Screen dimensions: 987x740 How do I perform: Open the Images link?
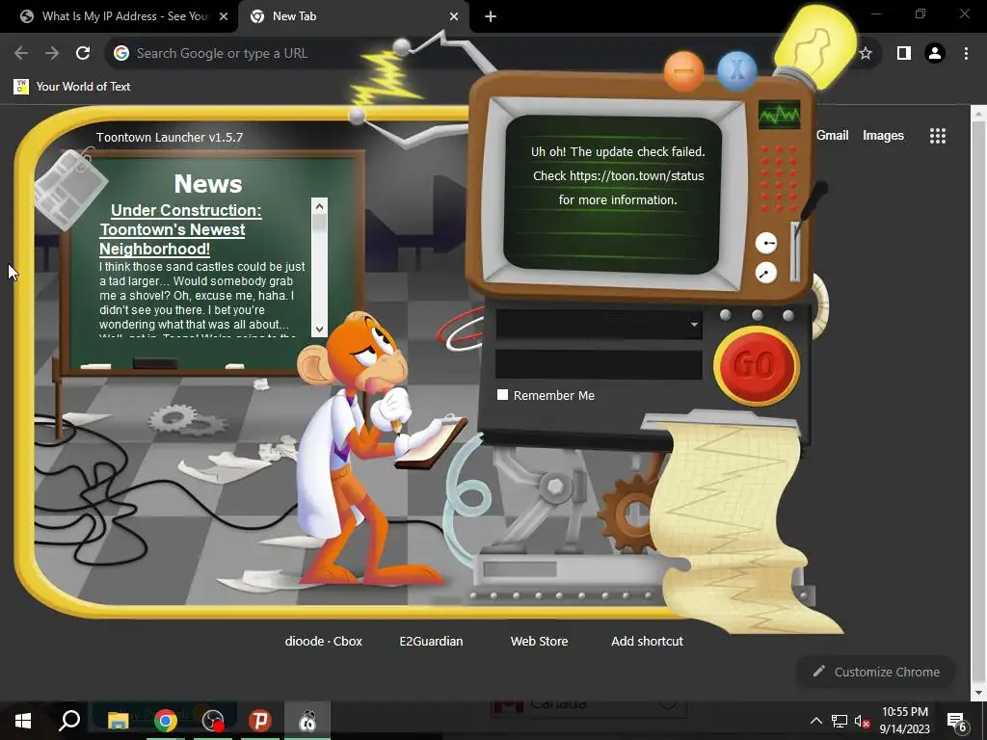(x=883, y=135)
